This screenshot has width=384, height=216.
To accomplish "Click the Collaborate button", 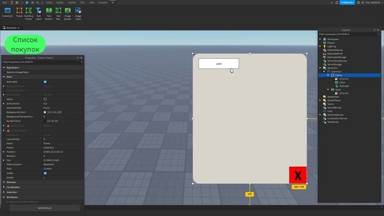I will (x=347, y=2).
